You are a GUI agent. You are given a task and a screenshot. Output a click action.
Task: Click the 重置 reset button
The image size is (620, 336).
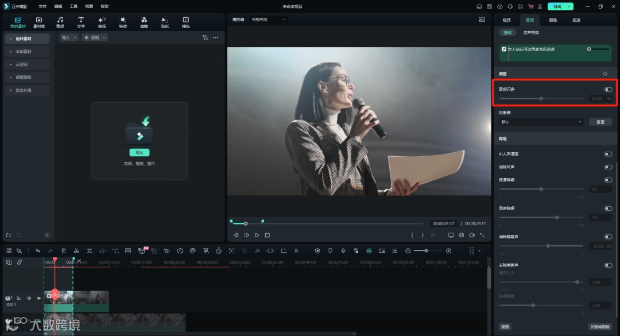pyautogui.click(x=505, y=326)
